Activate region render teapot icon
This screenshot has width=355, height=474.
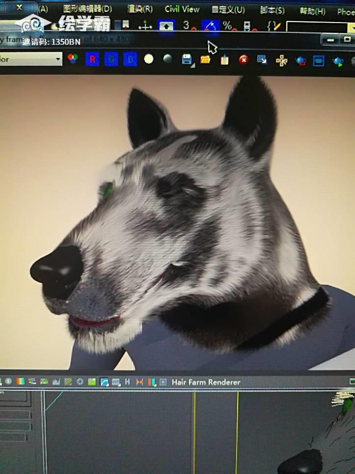pos(300,61)
